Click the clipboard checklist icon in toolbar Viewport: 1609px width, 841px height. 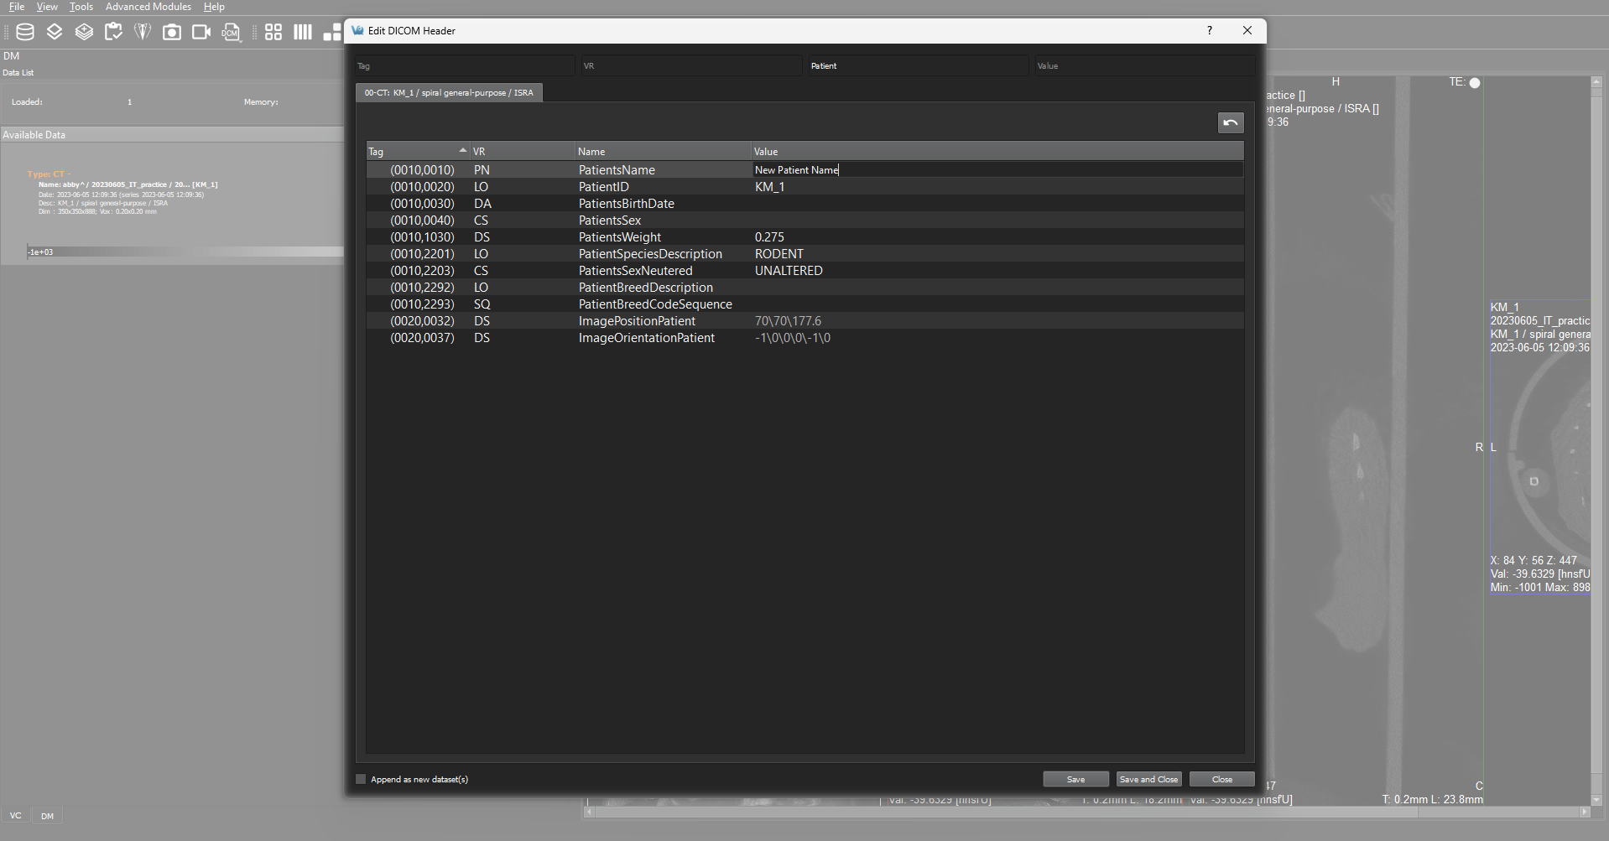coord(113,32)
